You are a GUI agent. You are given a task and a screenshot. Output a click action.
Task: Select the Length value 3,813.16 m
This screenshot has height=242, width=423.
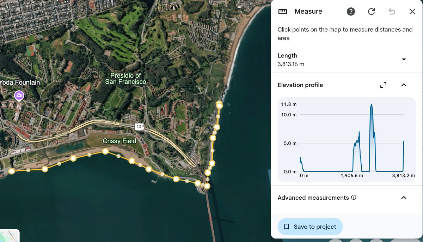pos(291,64)
